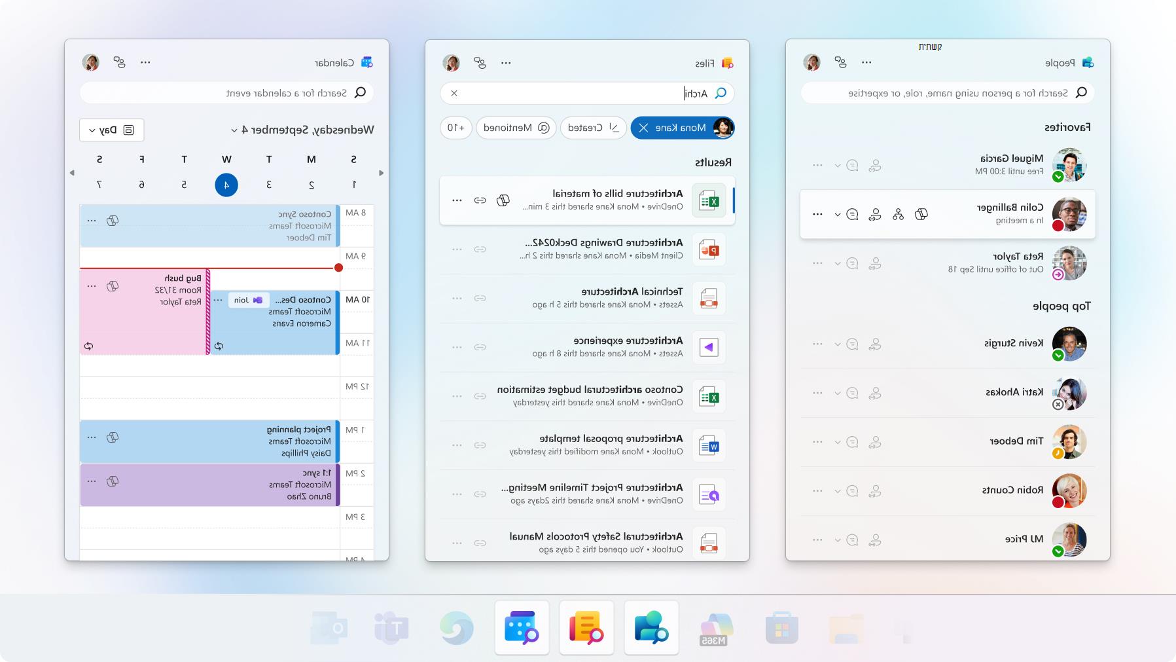Expand the chevron for Tim Deboer
Screen dimensions: 1176x662
click(x=837, y=442)
